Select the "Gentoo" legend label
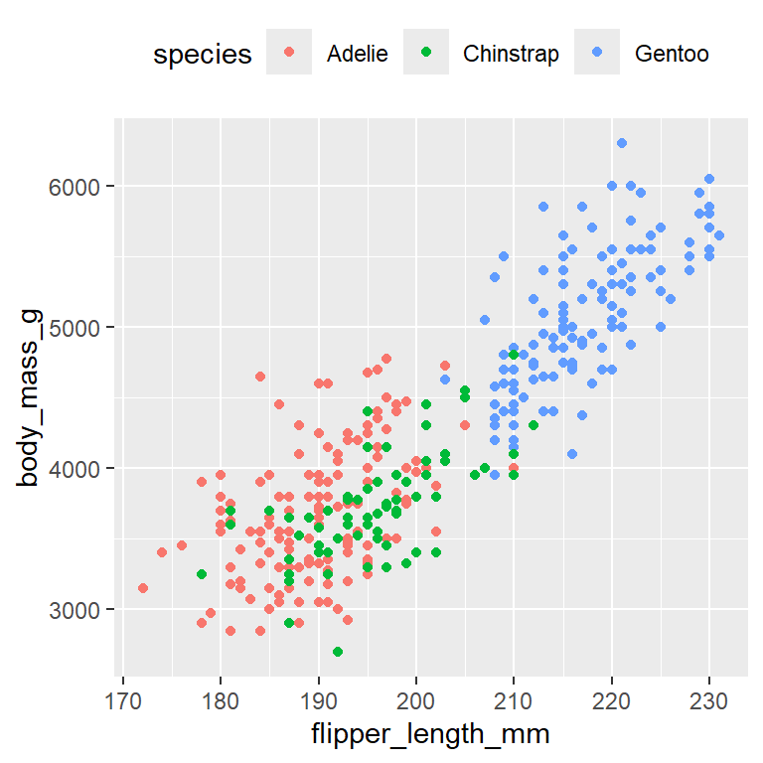 [672, 54]
